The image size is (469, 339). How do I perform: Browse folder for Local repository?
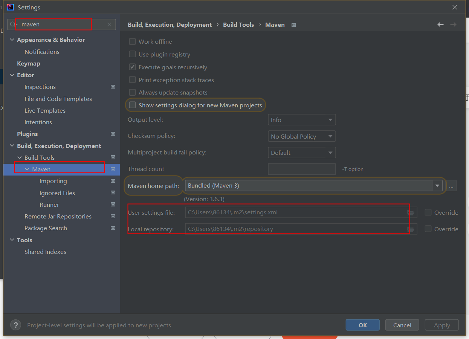[x=411, y=229]
